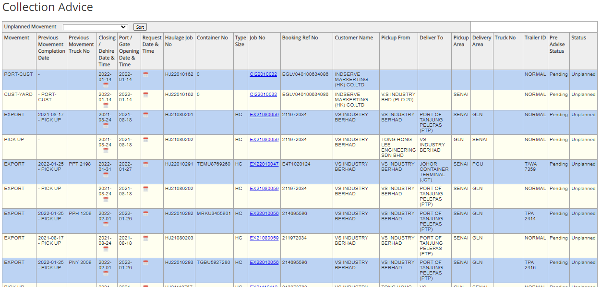Click closing date calendar for container TEMU8769260
This screenshot has height=287, width=601.
click(x=106, y=175)
